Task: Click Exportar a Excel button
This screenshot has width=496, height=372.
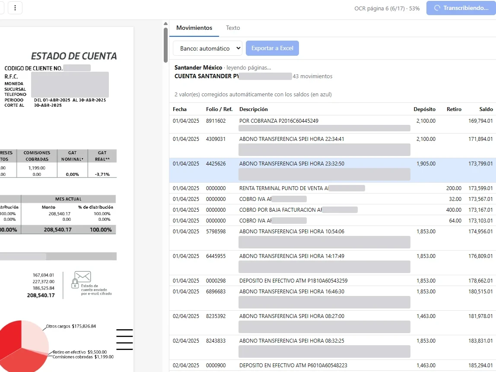Action: [x=272, y=48]
